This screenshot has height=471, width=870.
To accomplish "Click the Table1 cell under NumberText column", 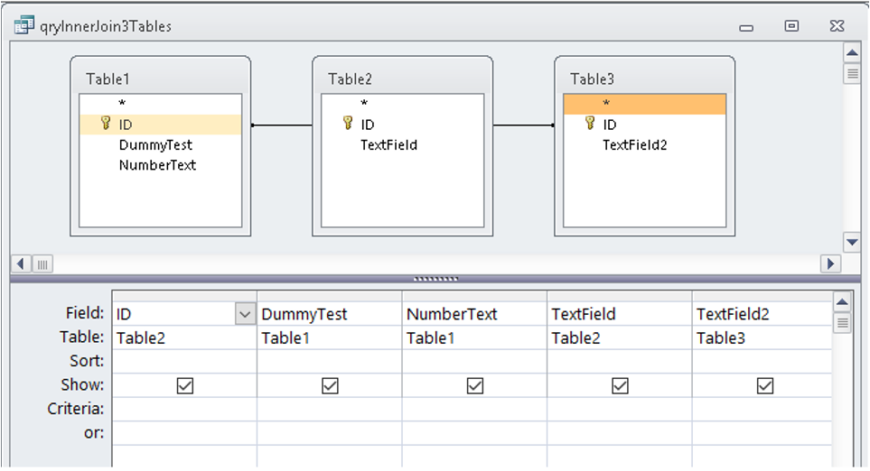I will point(474,337).
